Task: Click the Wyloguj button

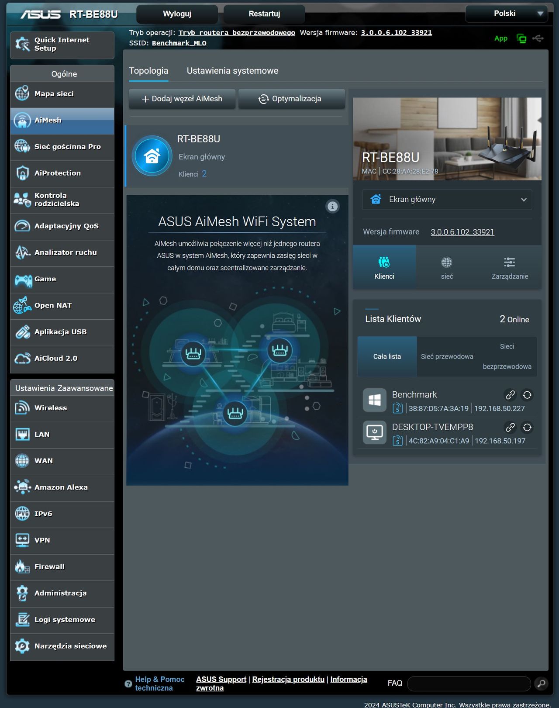Action: tap(177, 14)
